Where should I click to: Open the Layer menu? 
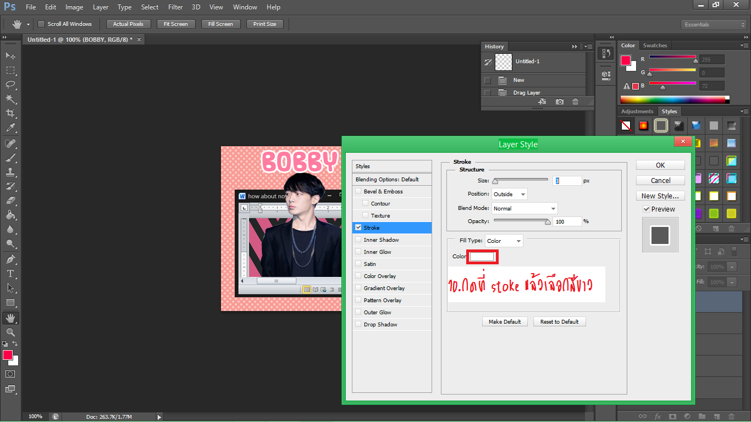(101, 7)
